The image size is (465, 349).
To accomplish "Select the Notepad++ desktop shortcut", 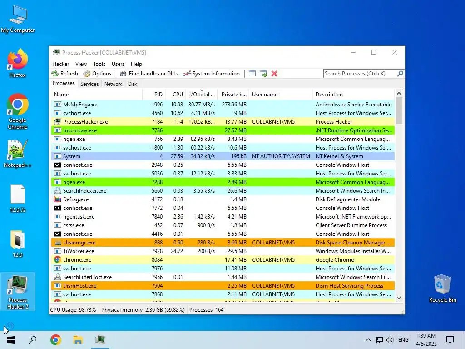I will tap(18, 154).
